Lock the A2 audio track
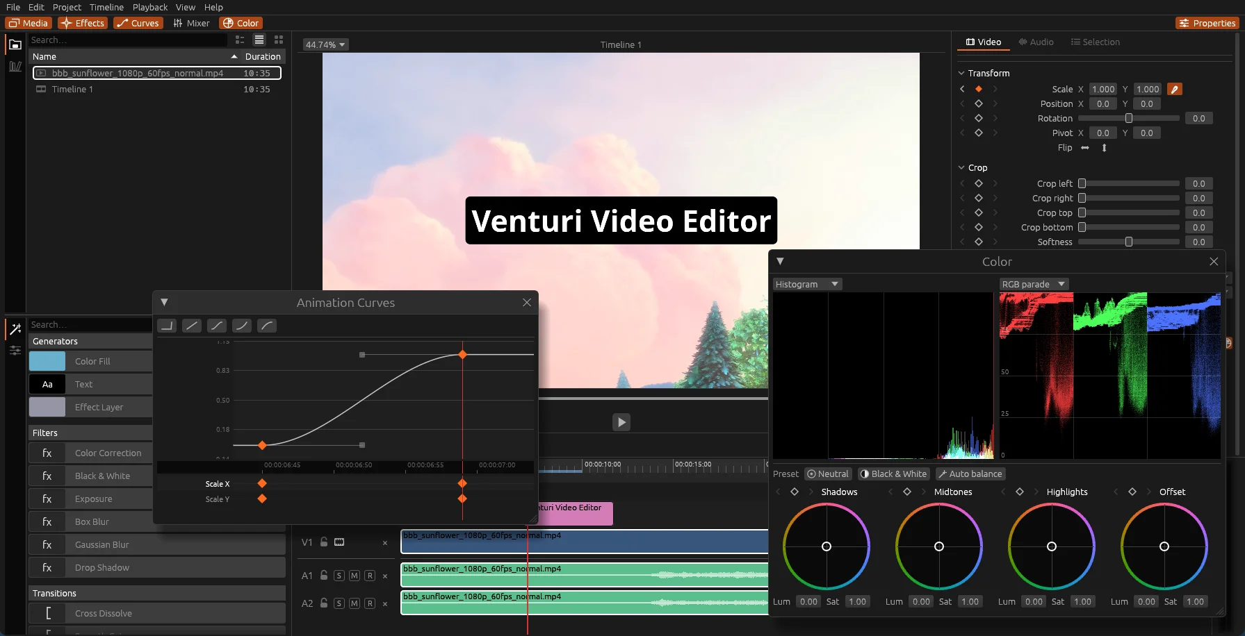The width and height of the screenshot is (1245, 636). pos(324,603)
